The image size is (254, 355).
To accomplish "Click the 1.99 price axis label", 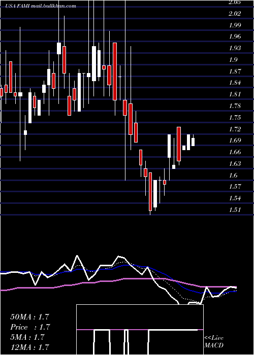I will (234, 25).
